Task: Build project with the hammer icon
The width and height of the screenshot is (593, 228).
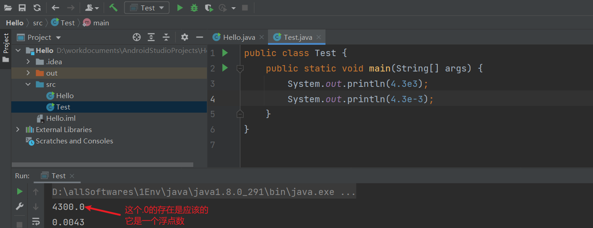Action: [x=114, y=8]
